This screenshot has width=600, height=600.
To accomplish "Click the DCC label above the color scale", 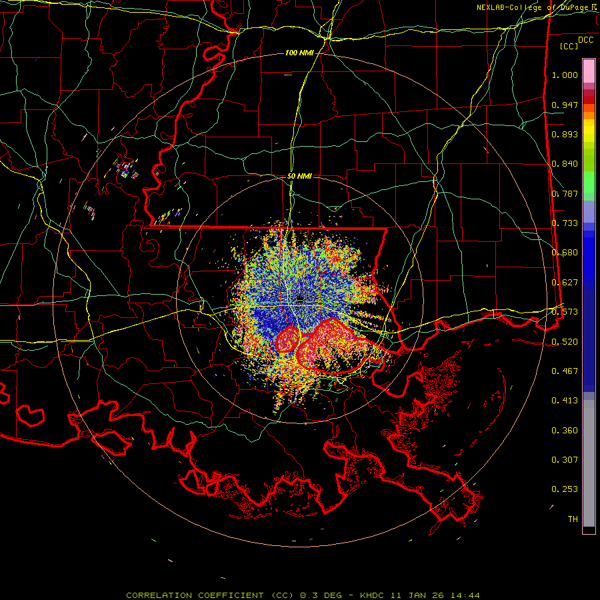I will tap(585, 40).
